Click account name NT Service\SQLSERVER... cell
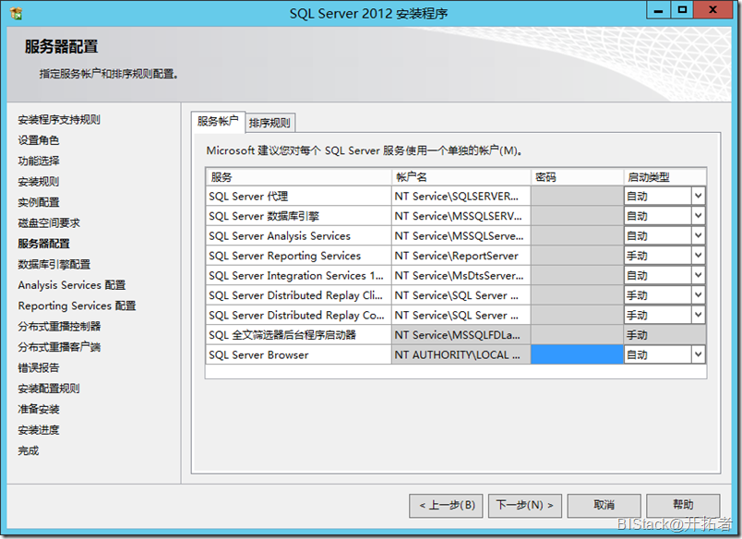The height and width of the screenshot is (539, 742). point(461,196)
